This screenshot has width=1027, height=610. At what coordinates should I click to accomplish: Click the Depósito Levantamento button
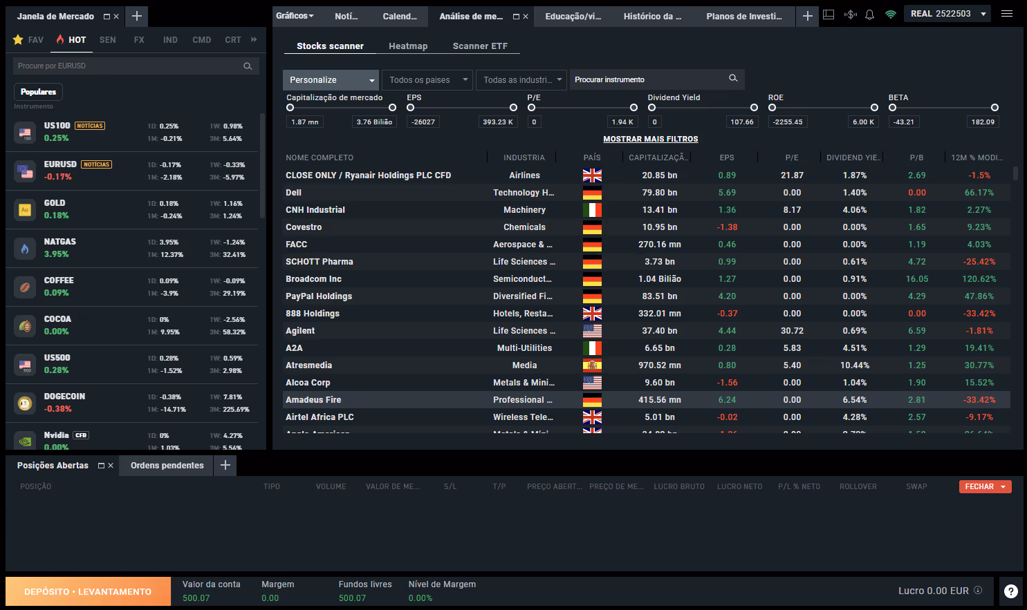click(x=88, y=591)
